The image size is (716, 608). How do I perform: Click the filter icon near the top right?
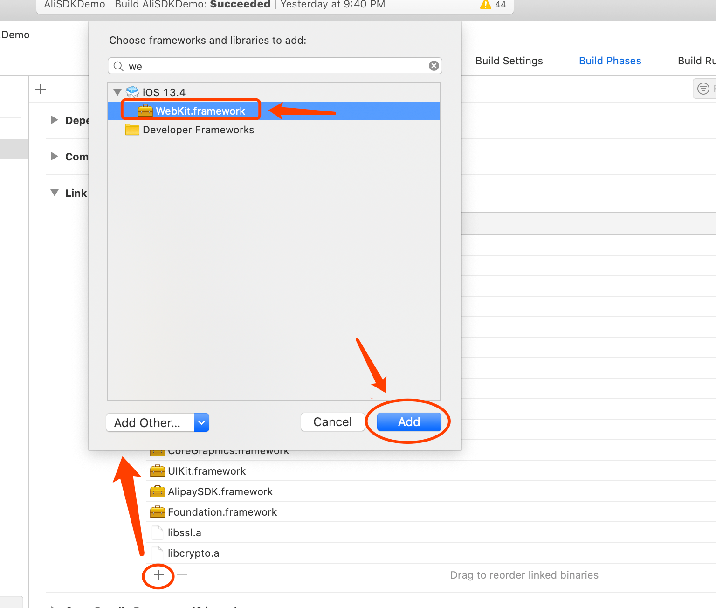(703, 89)
